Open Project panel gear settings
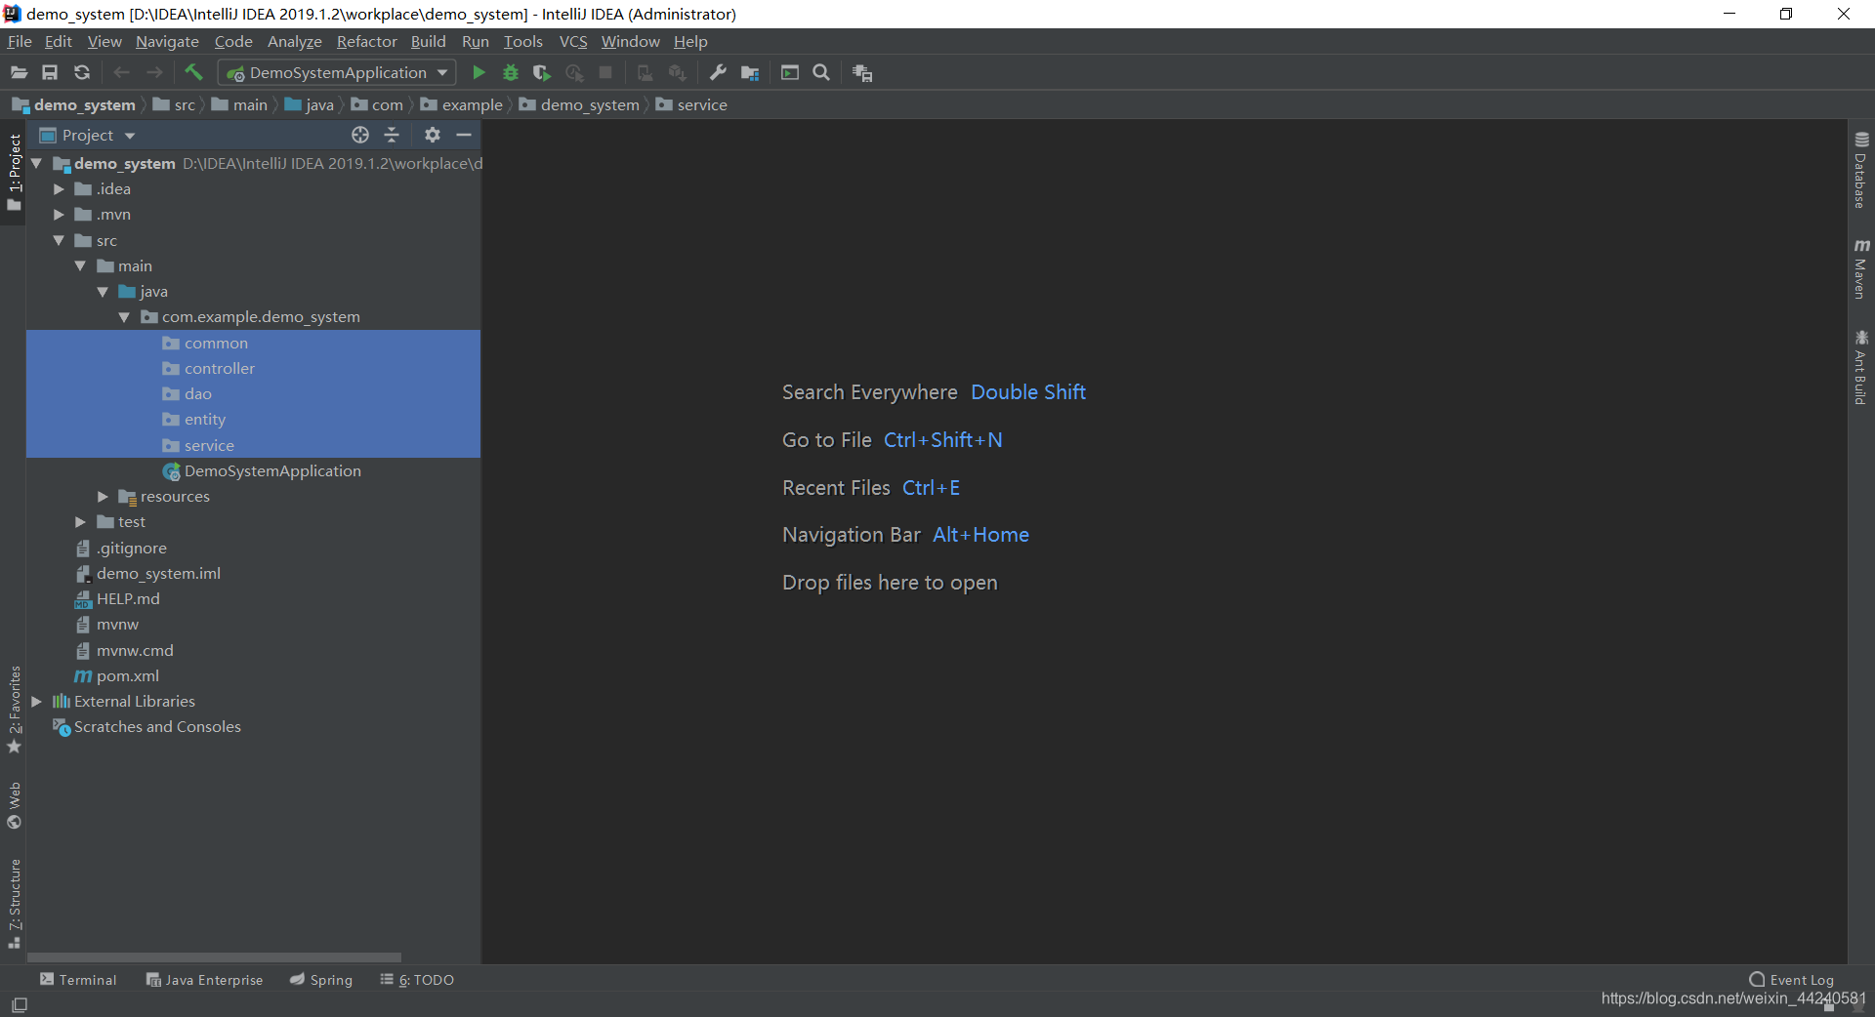This screenshot has height=1017, width=1875. pyautogui.click(x=433, y=135)
